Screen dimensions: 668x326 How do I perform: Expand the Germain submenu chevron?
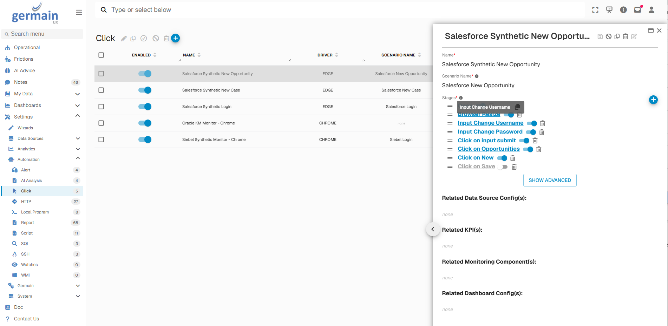tap(78, 286)
